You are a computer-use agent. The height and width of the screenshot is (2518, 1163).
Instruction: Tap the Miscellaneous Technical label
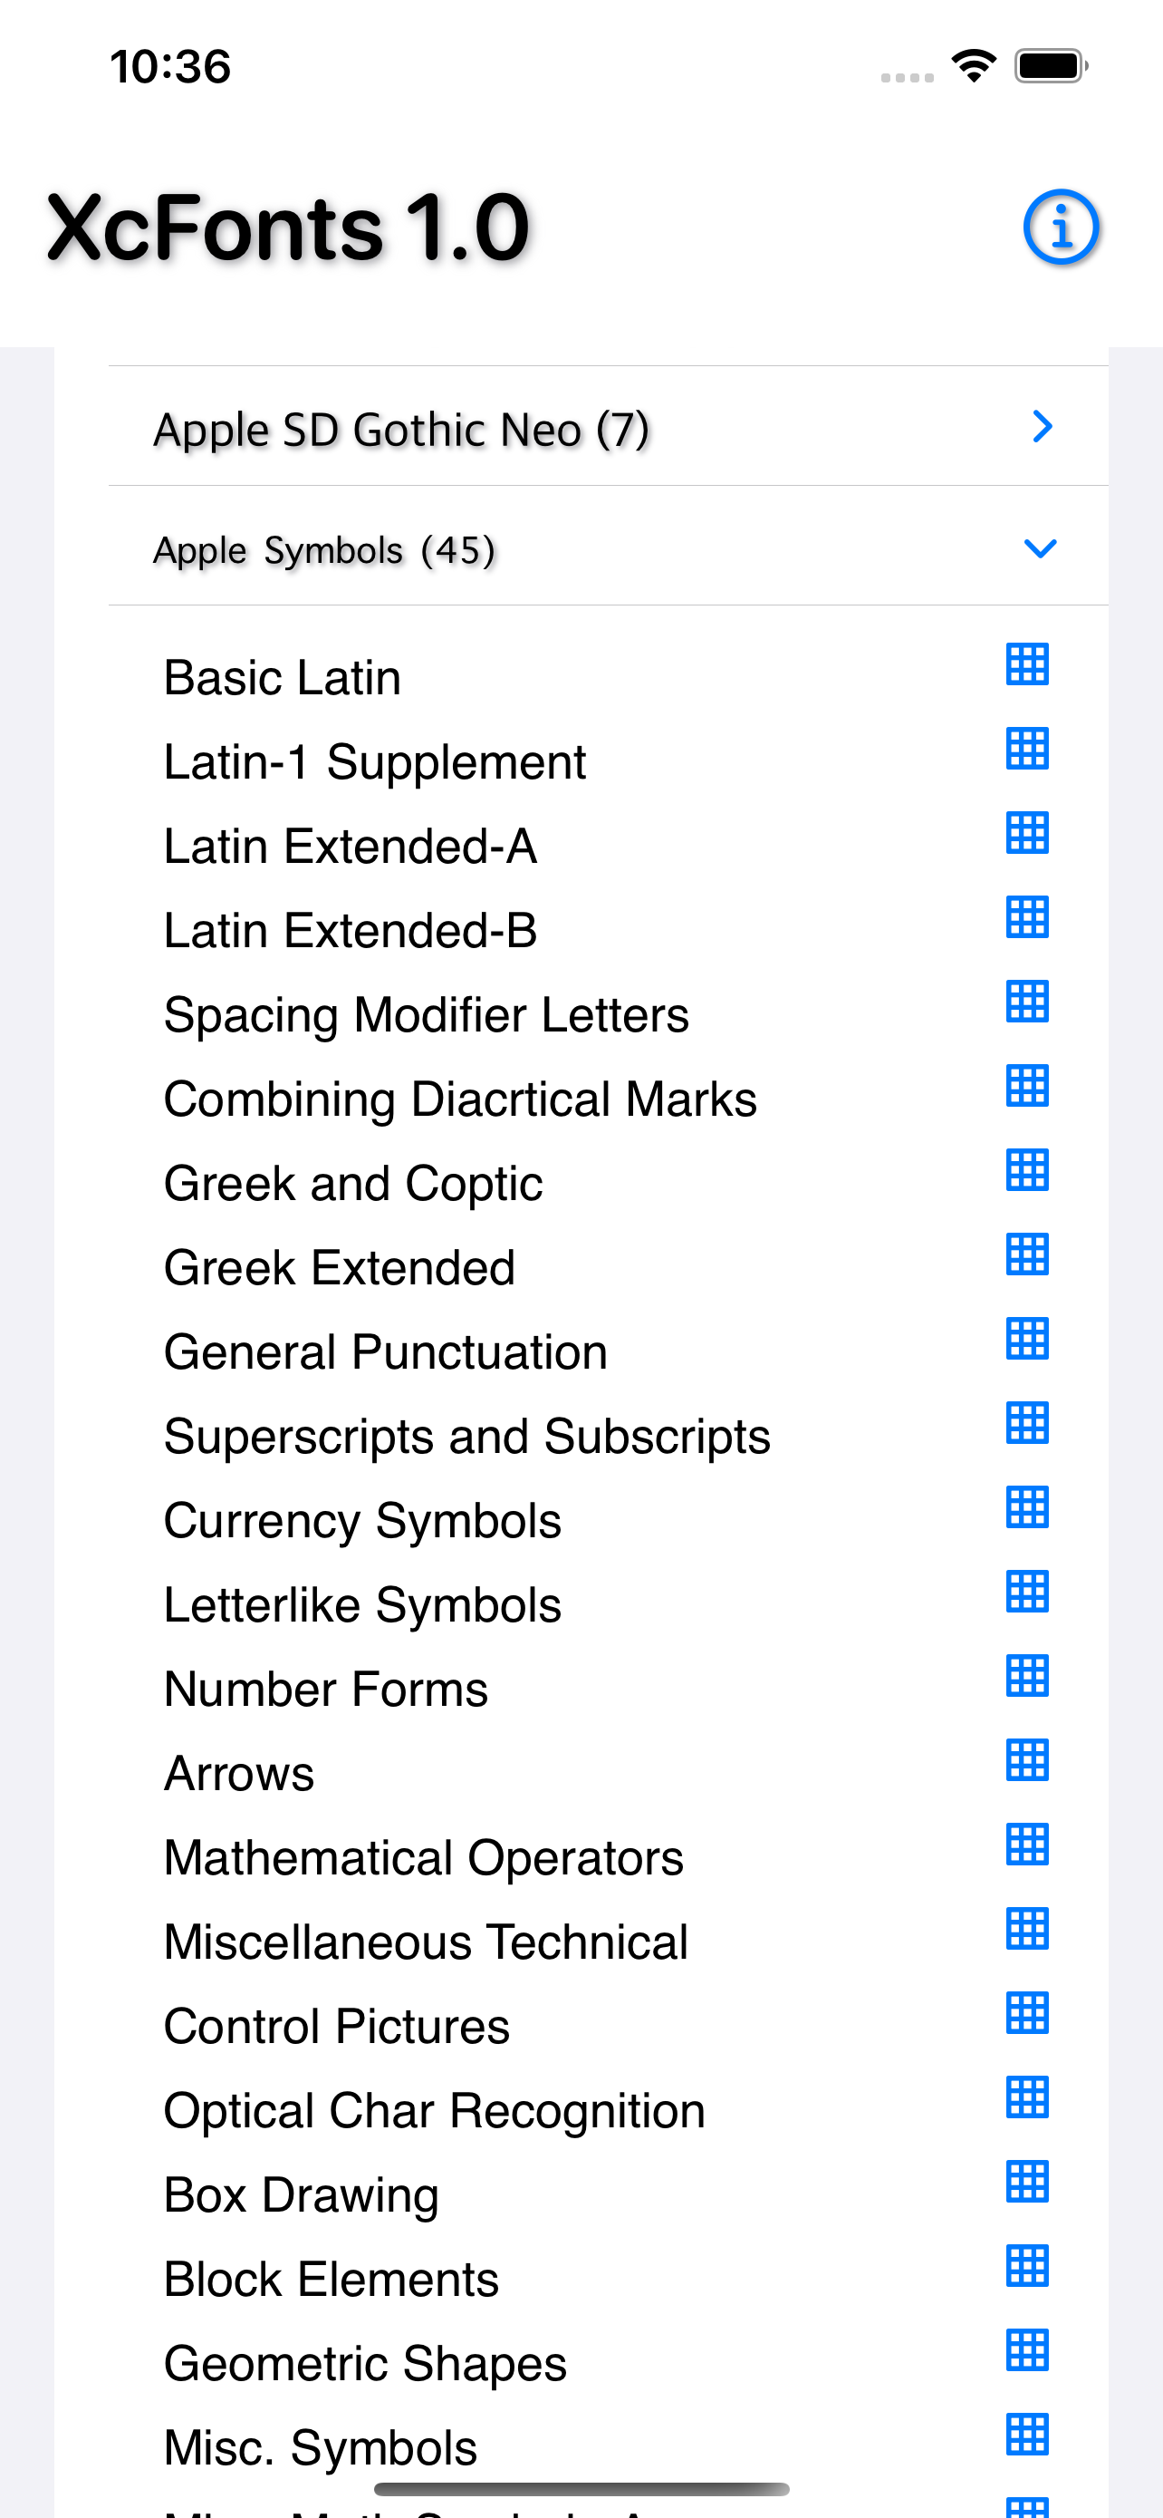[426, 1942]
